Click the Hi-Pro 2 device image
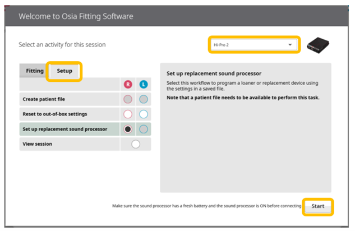The image size is (355, 231). pyautogui.click(x=318, y=45)
